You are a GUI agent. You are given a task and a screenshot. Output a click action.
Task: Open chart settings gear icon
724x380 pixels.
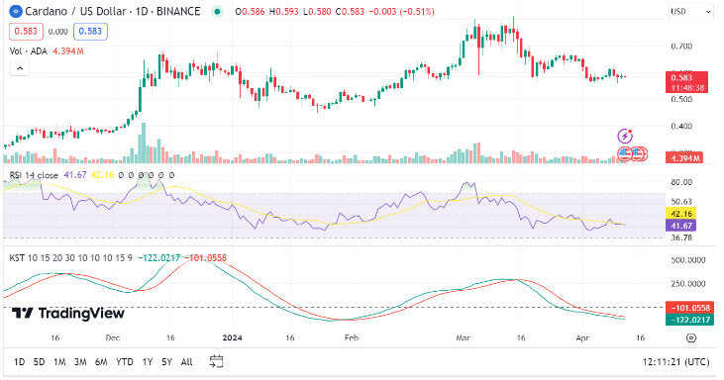[x=691, y=338]
